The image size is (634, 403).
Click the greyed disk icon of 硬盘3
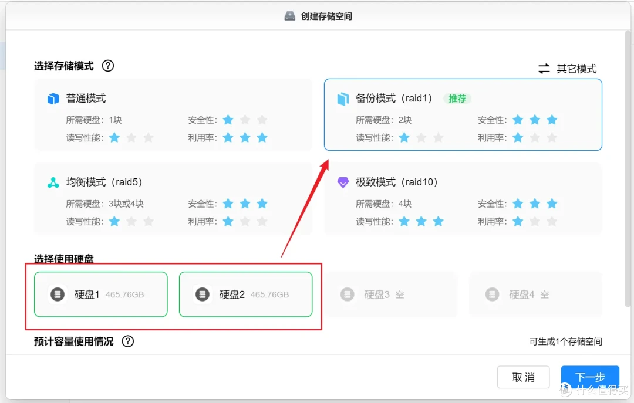point(348,294)
